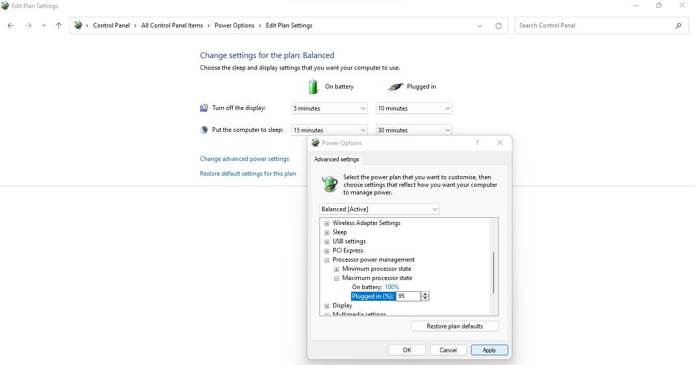This screenshot has height=365, width=695.
Task: Collapse the Maximum processor state node
Action: pyautogui.click(x=336, y=278)
